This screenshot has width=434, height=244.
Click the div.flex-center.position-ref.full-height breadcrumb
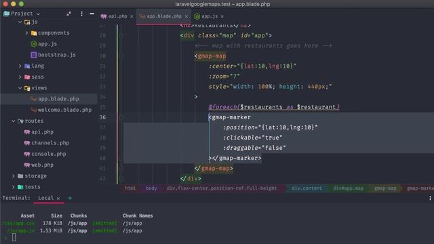pos(222,188)
